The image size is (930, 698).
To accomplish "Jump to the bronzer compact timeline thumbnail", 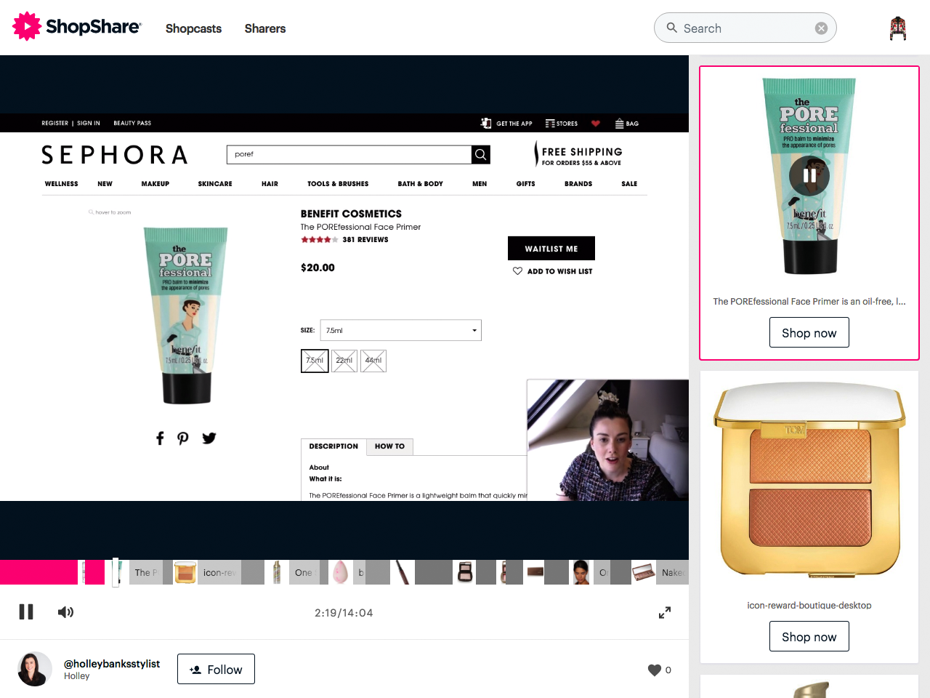I will (185, 572).
